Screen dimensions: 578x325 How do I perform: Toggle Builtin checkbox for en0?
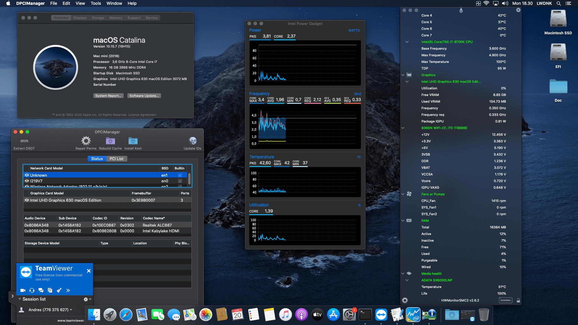click(x=180, y=181)
